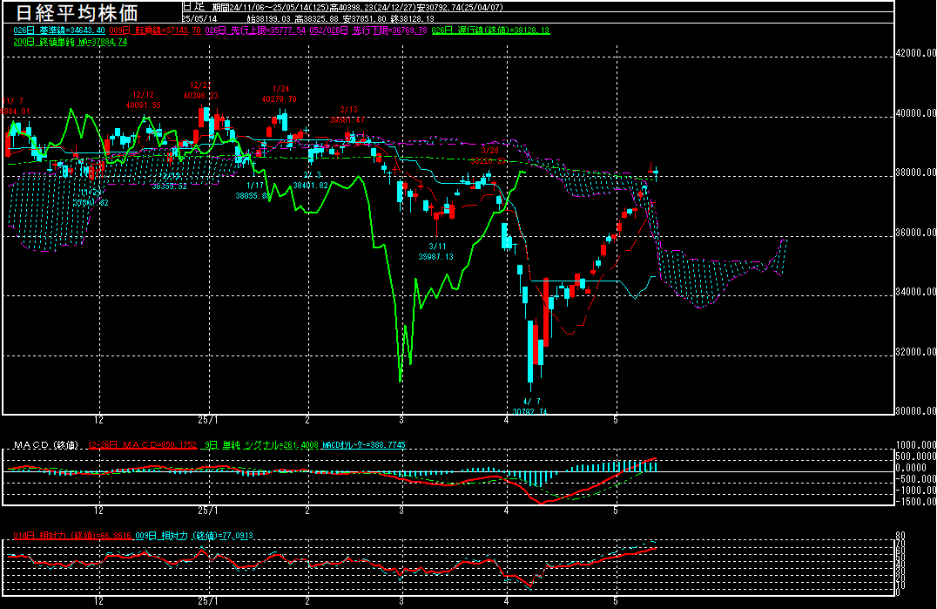The height and width of the screenshot is (609, 937).
Task: Click the 1/24 40279.79 high annotation
Action: click(279, 94)
